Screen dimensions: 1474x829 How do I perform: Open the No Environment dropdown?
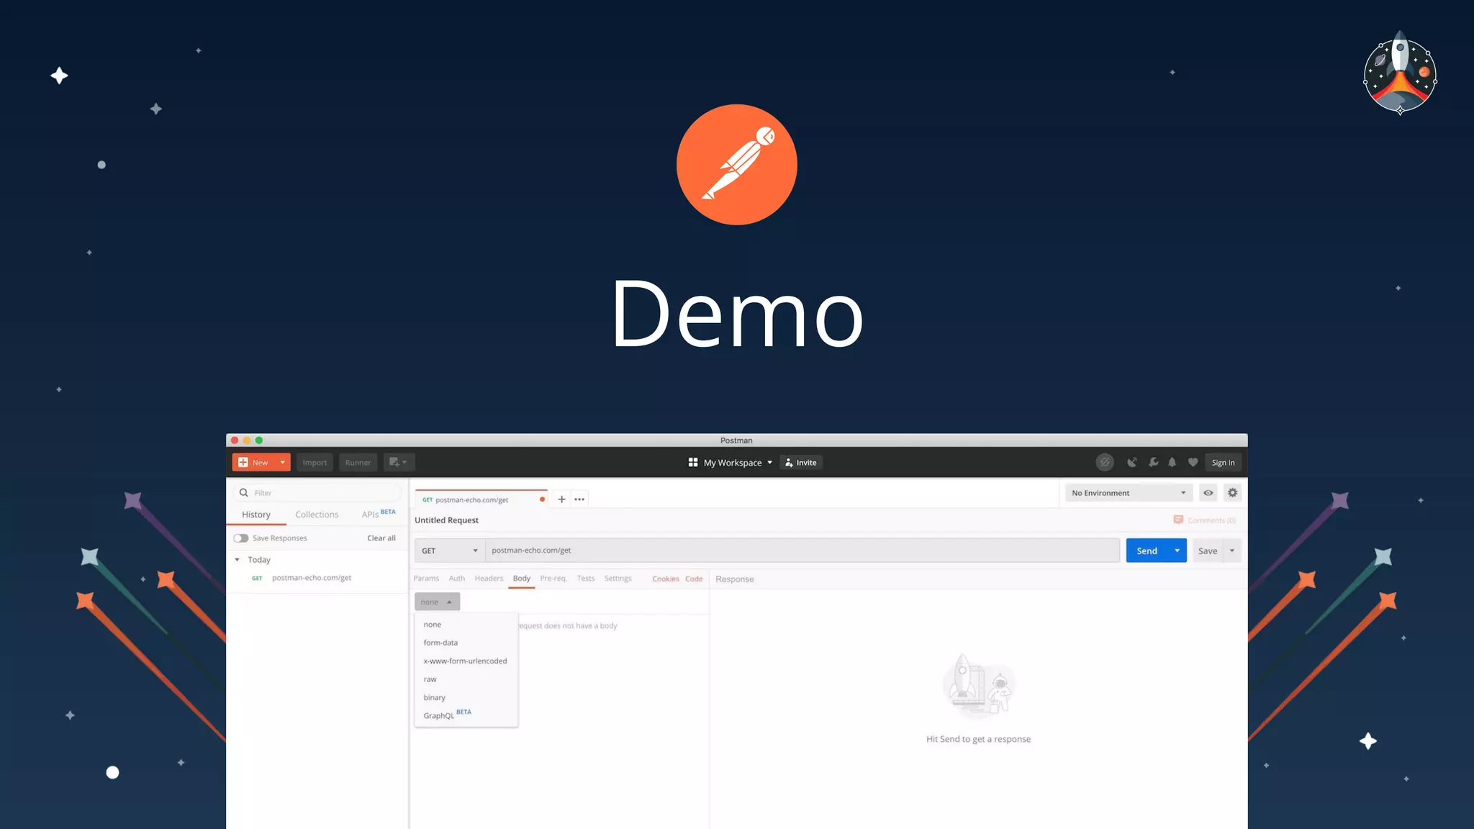[1129, 493]
